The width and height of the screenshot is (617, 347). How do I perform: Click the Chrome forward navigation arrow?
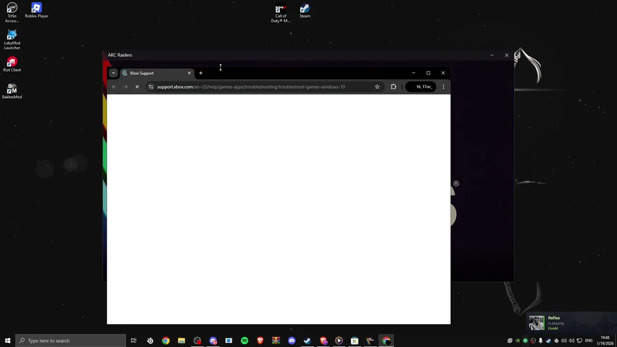[x=125, y=87]
